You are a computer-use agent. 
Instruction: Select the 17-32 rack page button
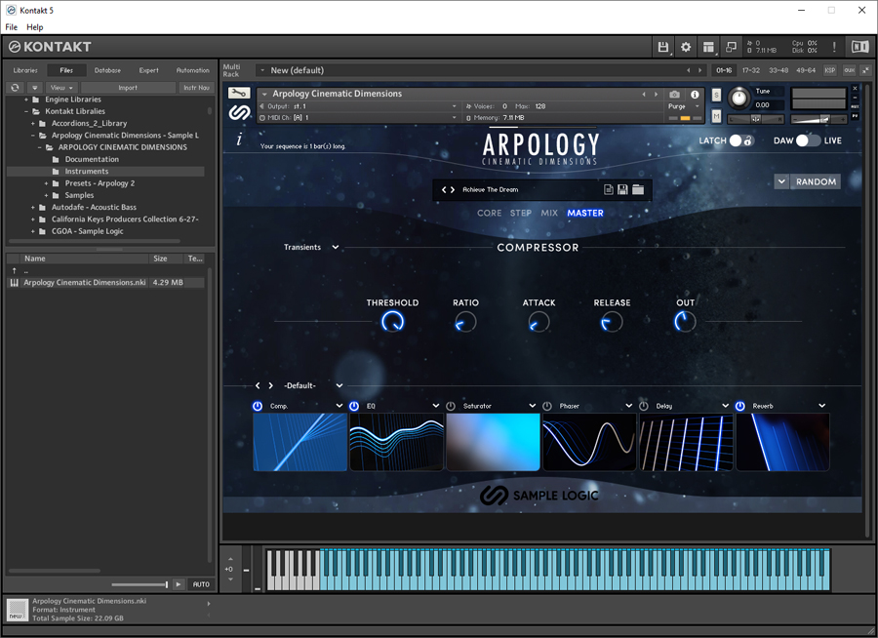(x=751, y=70)
